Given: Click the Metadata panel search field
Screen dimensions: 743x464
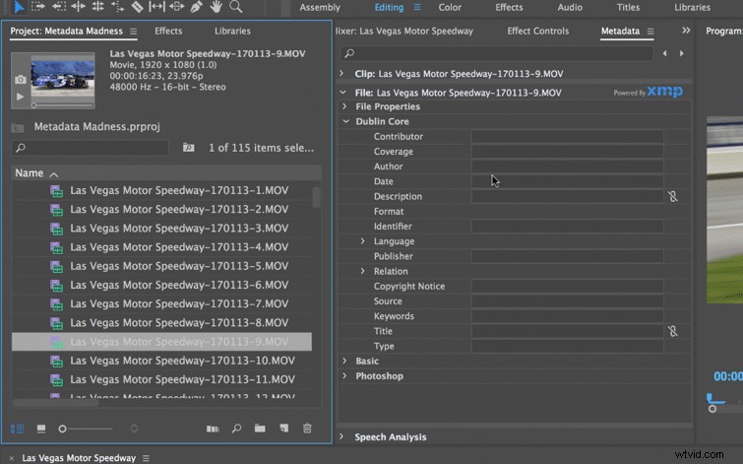Looking at the screenshot, I should click(497, 53).
